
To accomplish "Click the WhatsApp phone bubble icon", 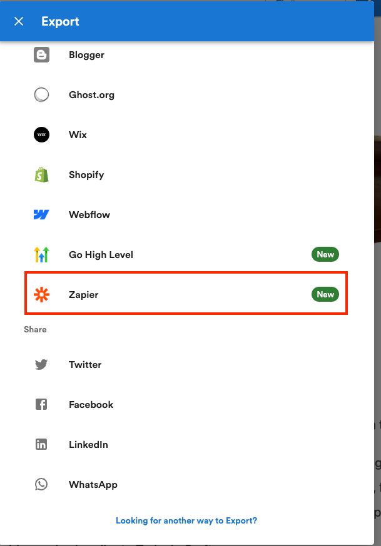I will click(41, 484).
